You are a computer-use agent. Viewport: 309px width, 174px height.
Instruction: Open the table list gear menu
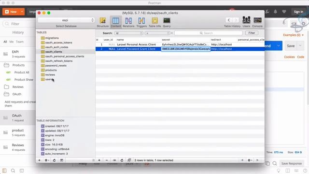click(47, 160)
